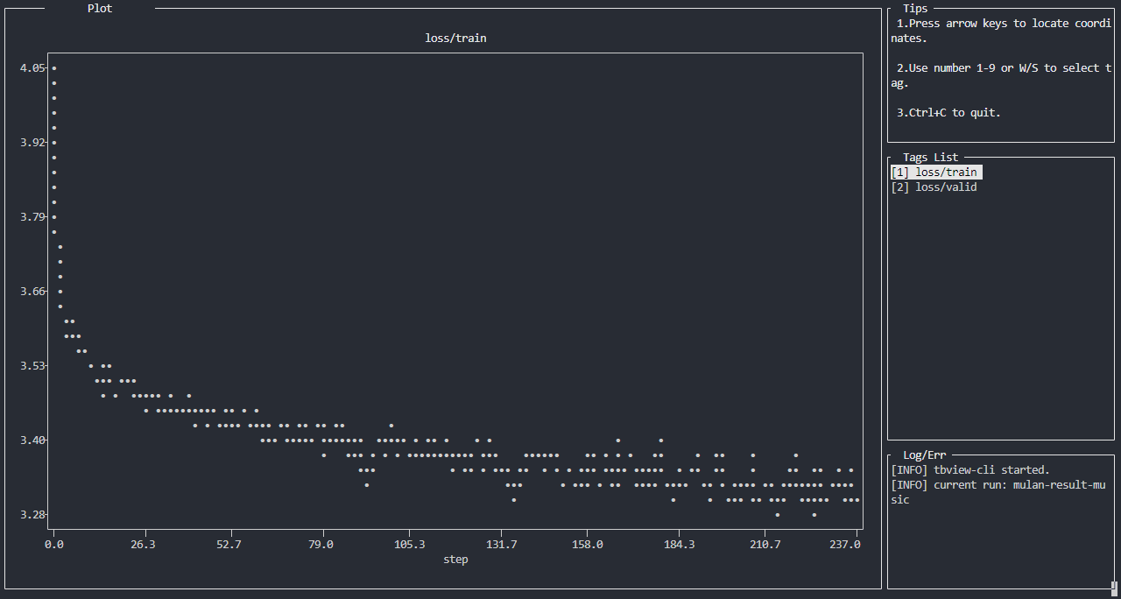
Task: Click the Tips panel header label
Action: click(x=915, y=9)
